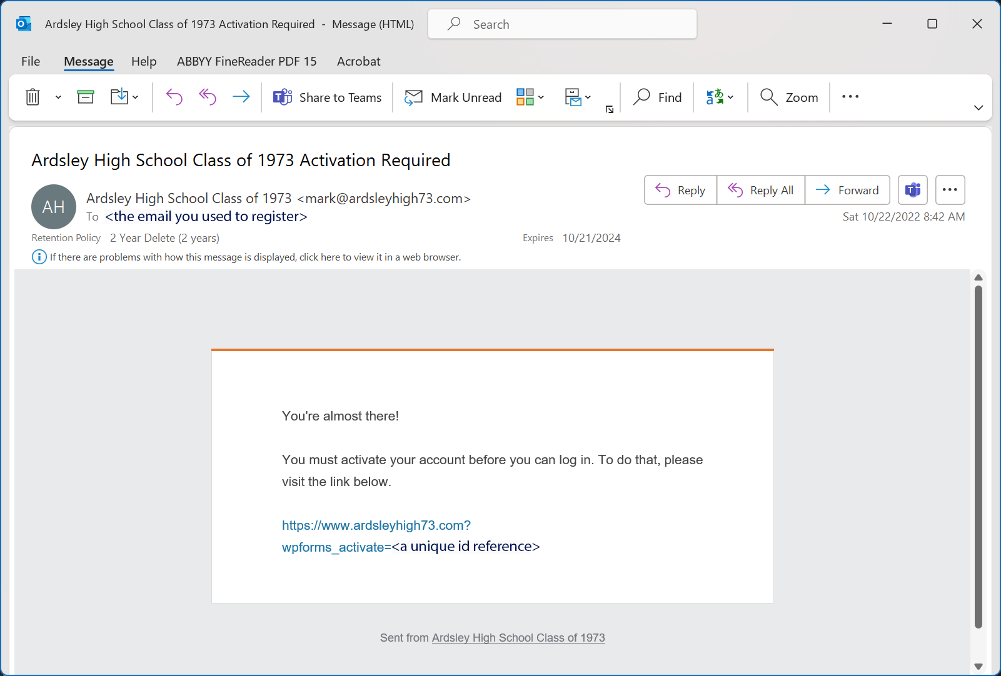Click Find in the ribbon
Image resolution: width=1001 pixels, height=676 pixels.
[x=657, y=97]
